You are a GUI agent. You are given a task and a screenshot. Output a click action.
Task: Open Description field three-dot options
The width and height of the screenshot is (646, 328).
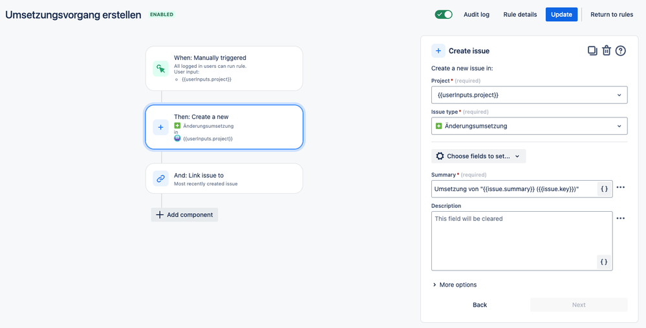[620, 218]
